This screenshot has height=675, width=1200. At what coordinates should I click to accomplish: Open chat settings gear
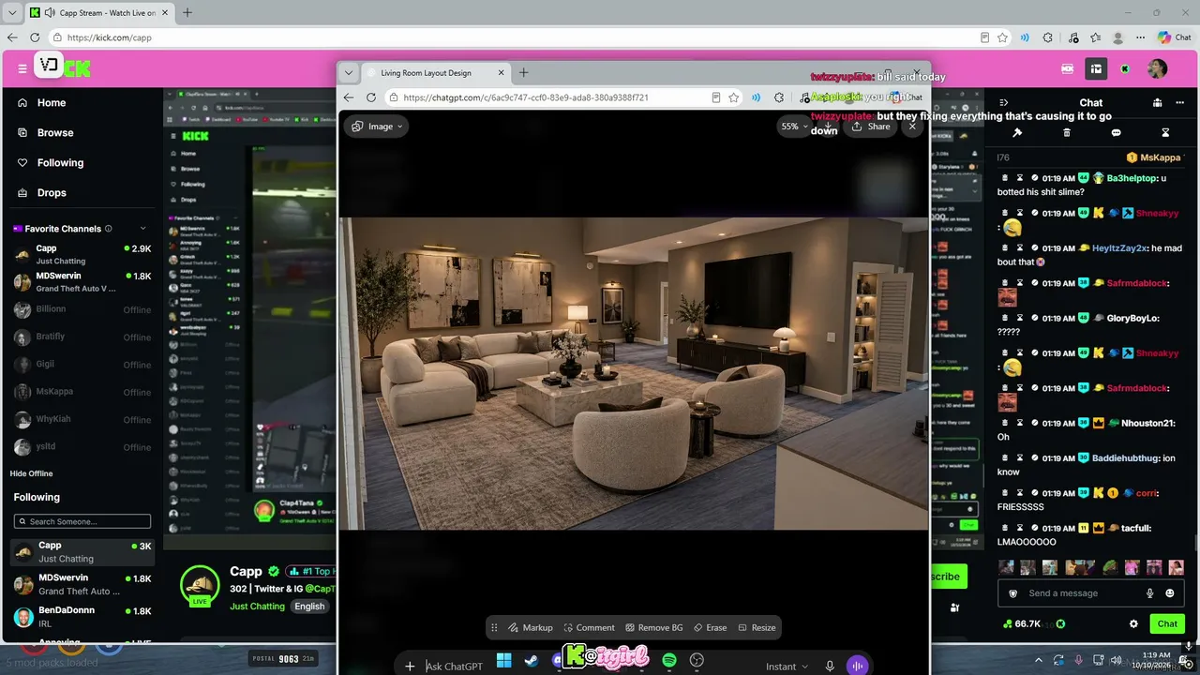(x=1133, y=624)
